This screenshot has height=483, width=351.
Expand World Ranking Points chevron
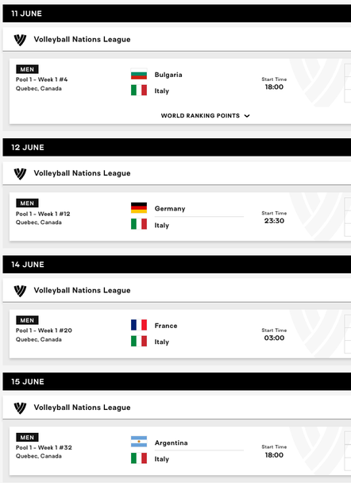coord(247,116)
